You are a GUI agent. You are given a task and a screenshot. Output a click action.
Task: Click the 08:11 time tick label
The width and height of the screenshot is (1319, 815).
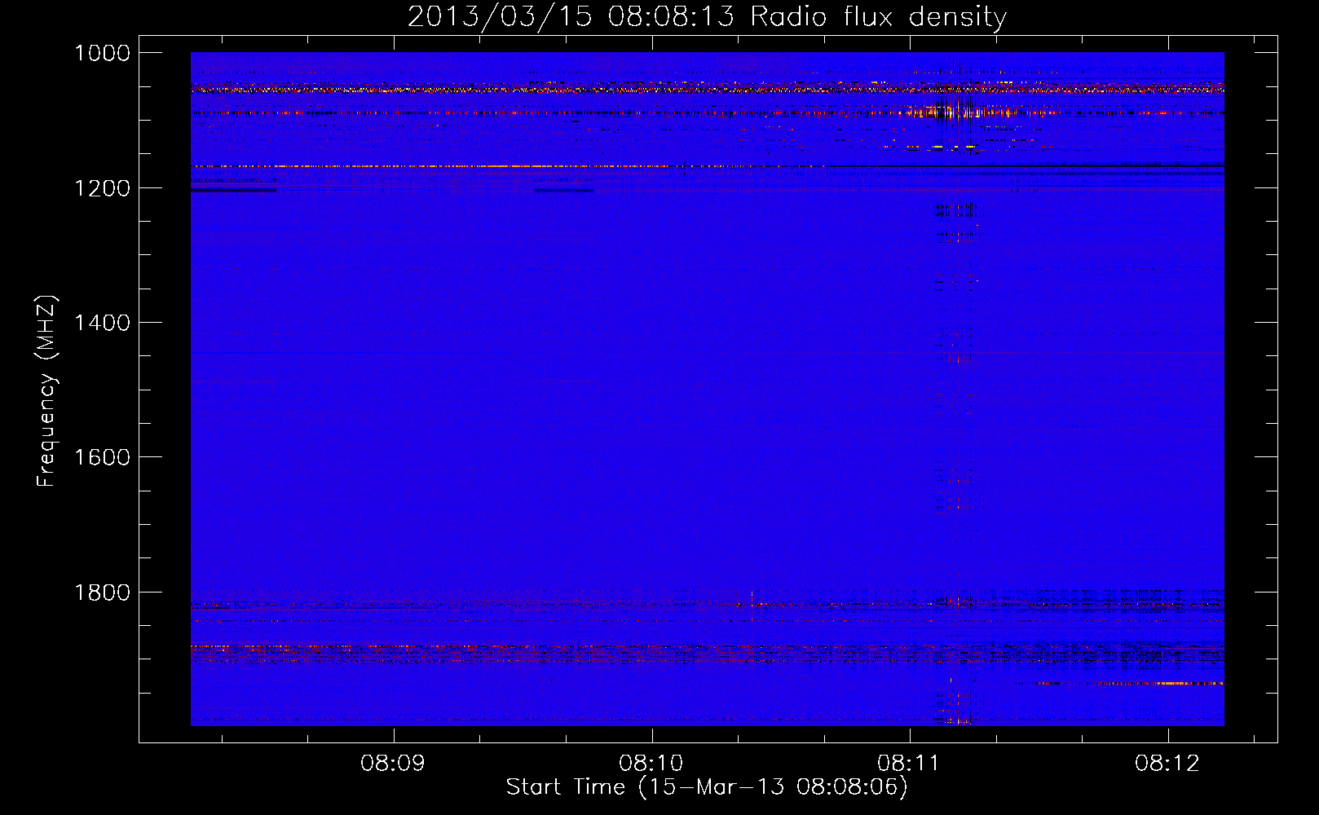point(909,764)
